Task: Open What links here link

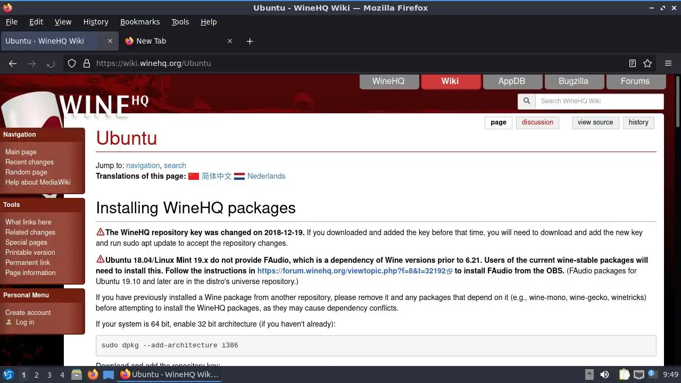Action: pyautogui.click(x=28, y=222)
